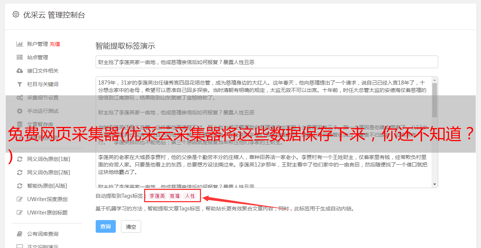
Task: Click the refresh icon for 同义词伪原创[1版]
Action: tap(20, 159)
